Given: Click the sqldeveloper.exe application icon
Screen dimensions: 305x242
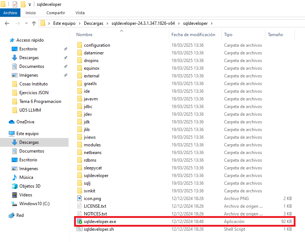Looking at the screenshot, I should pos(80,222).
